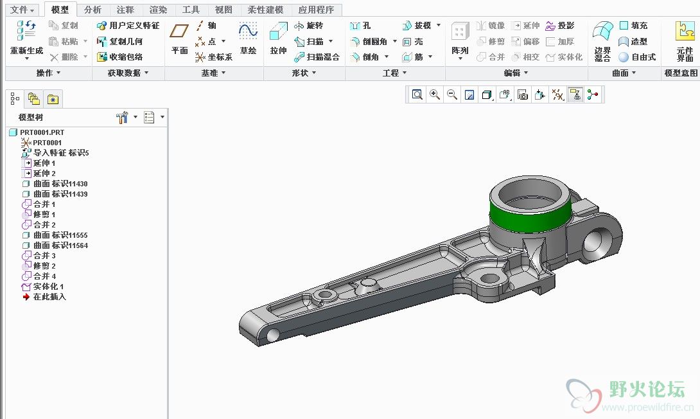Switch to the Annotate (注释) tab
The image size is (700, 419).
point(125,10)
